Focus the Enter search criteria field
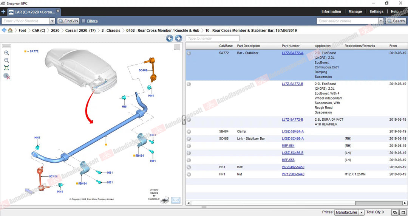The image size is (408, 216). point(348,21)
